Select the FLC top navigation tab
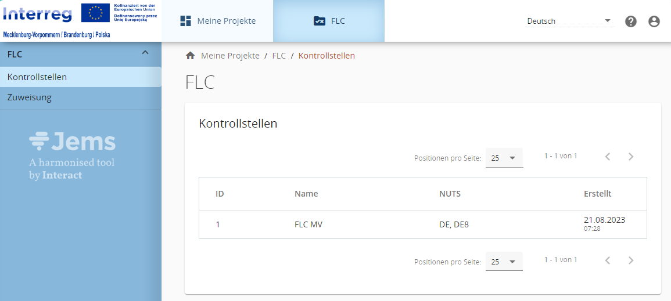The width and height of the screenshot is (671, 301). coord(329,21)
